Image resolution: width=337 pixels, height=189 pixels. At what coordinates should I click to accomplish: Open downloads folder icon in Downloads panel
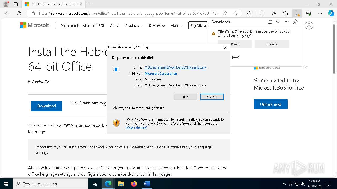click(x=270, y=22)
